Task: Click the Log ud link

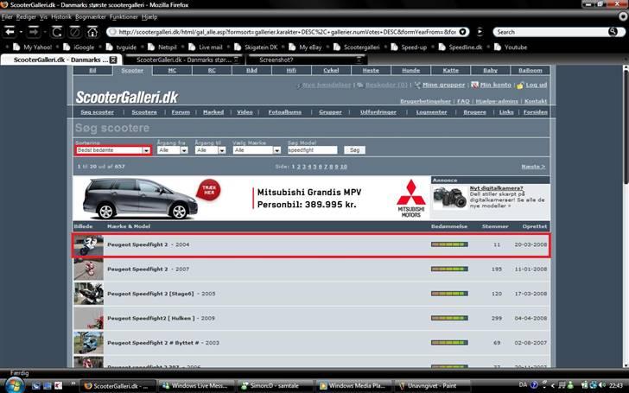Action: click(x=537, y=85)
